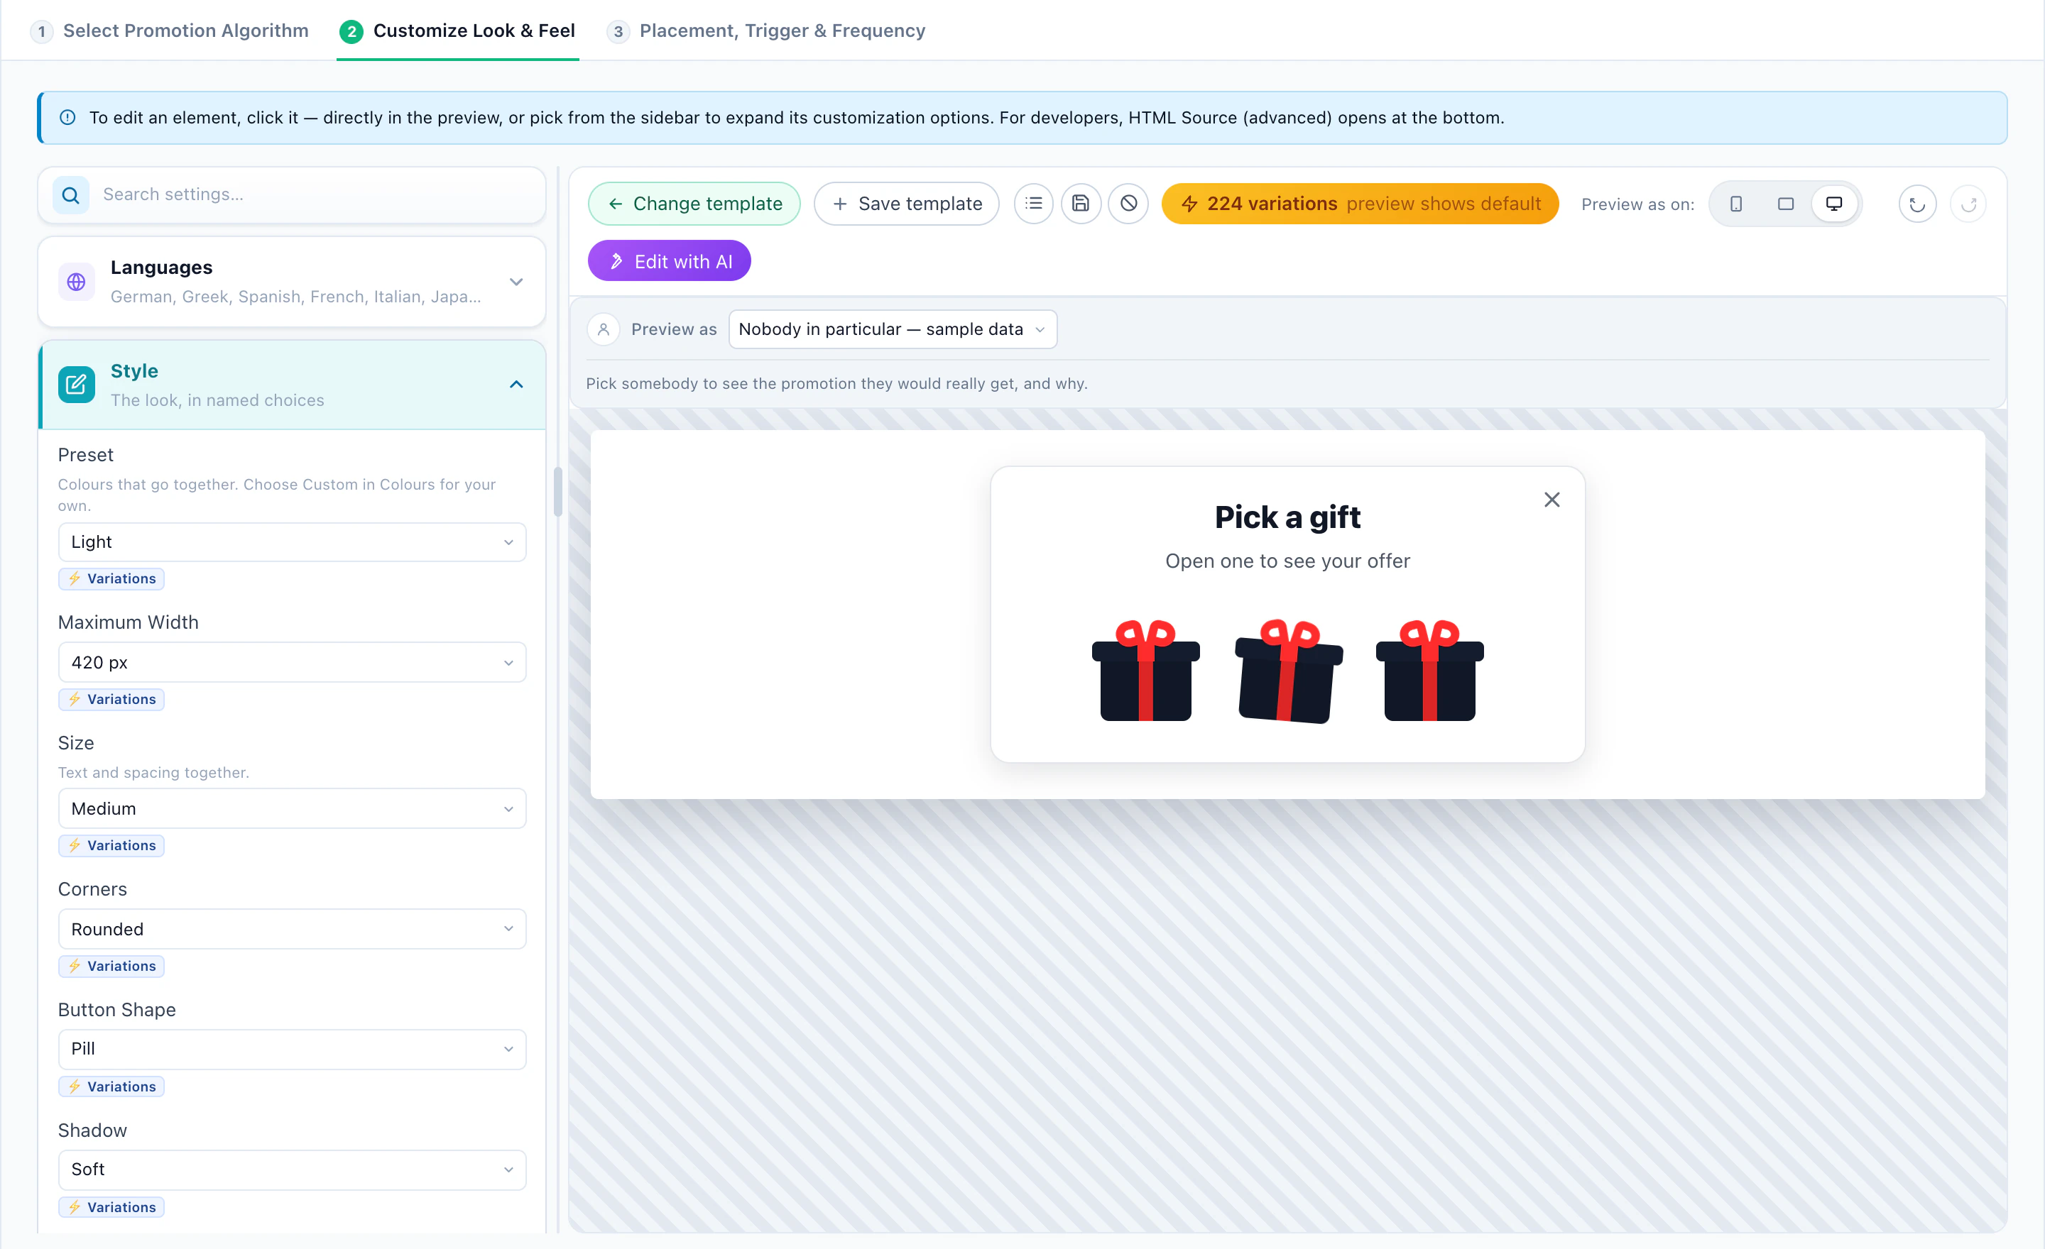Collapse the Style section chevron
This screenshot has height=1249, width=2045.
(516, 385)
